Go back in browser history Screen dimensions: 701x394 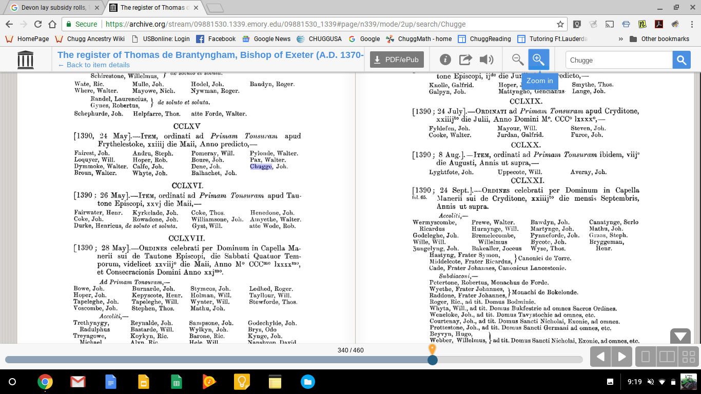(9, 24)
